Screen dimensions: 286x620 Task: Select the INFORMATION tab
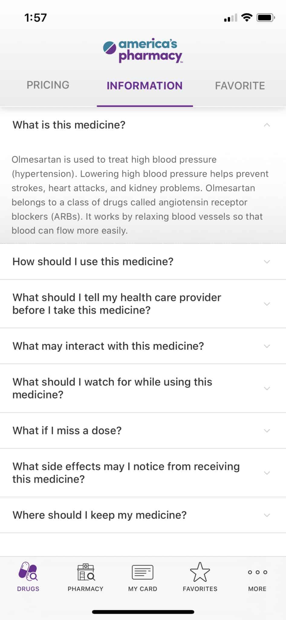[x=145, y=86]
